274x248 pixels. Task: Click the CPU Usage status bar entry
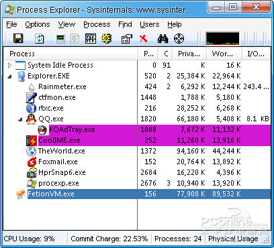(x=29, y=239)
